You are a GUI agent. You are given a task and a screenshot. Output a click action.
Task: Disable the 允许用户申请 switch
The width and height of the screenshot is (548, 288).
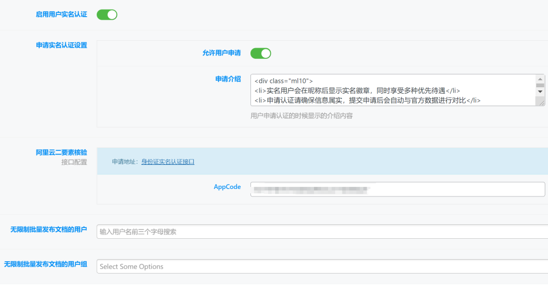coord(261,53)
